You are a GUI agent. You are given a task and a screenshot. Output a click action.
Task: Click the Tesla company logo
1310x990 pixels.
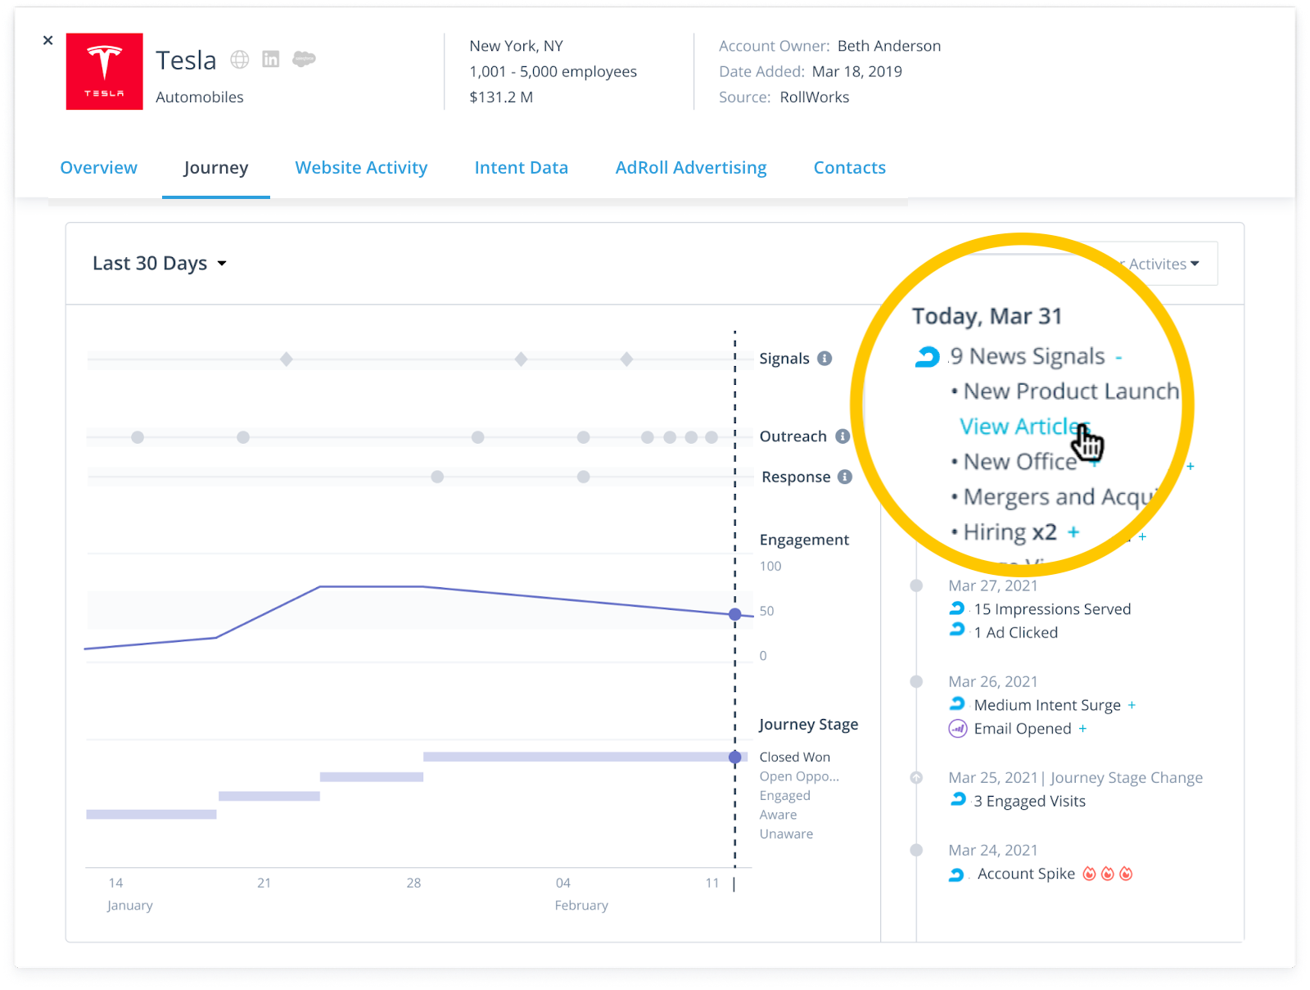pyautogui.click(x=105, y=72)
